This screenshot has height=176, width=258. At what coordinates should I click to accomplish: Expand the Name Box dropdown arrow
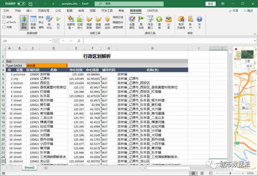click(50, 41)
